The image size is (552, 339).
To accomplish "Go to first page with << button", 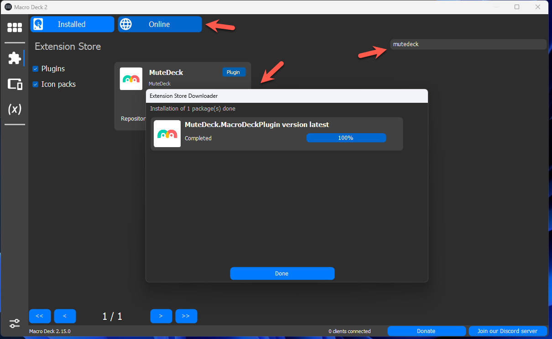I will point(40,316).
